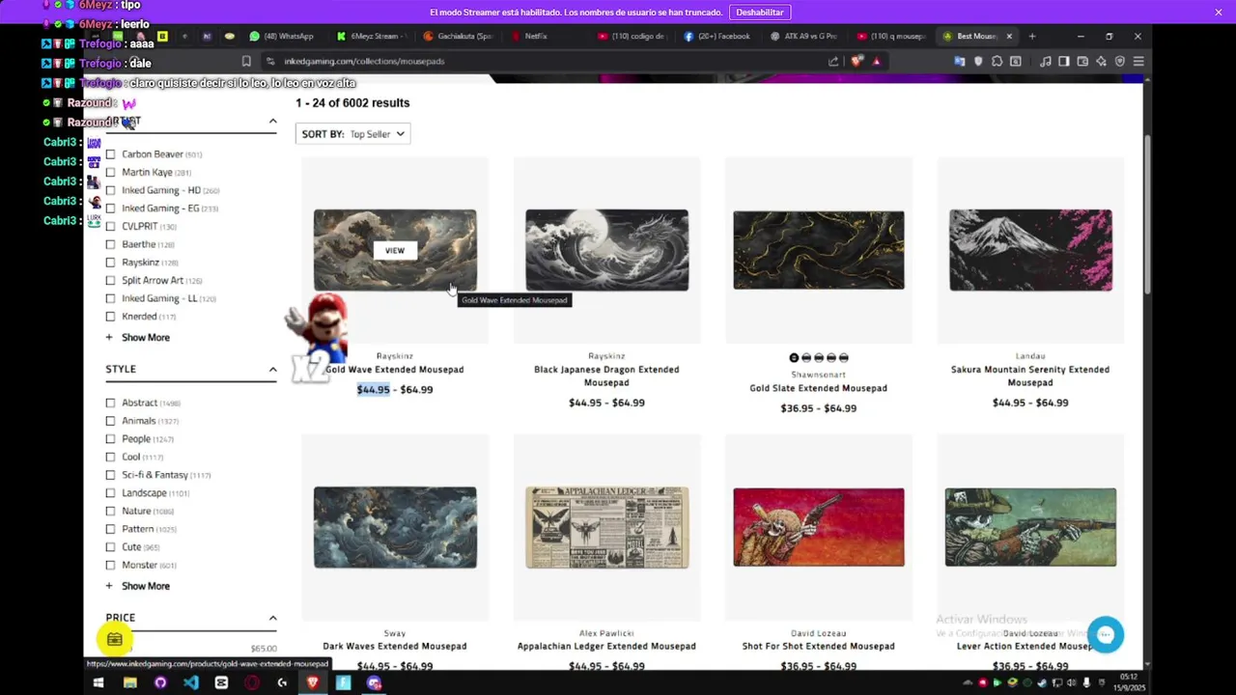Switch to the 6Meyz Stream tab
Viewport: 1236px width, 695px height.
point(371,36)
